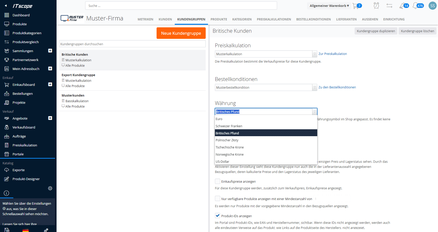Select the Produktvergleich sidebar icon
The height and width of the screenshot is (232, 438).
click(x=27, y=42)
